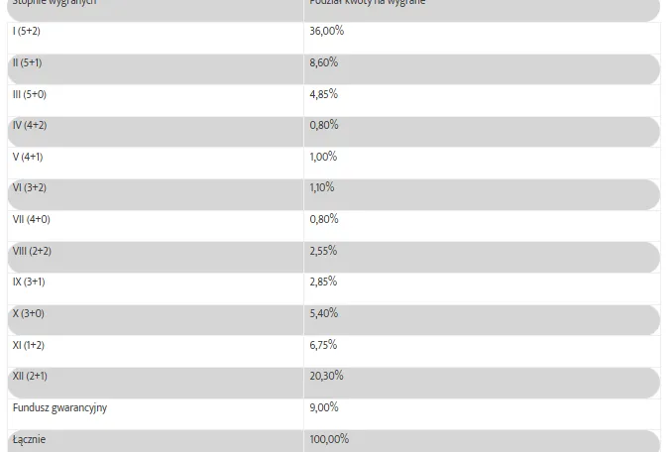
Task: Select the V (4+1) row label
Action: 28,158
